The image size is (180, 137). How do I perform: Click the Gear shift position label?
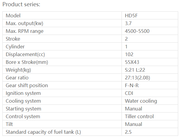coord(27,86)
